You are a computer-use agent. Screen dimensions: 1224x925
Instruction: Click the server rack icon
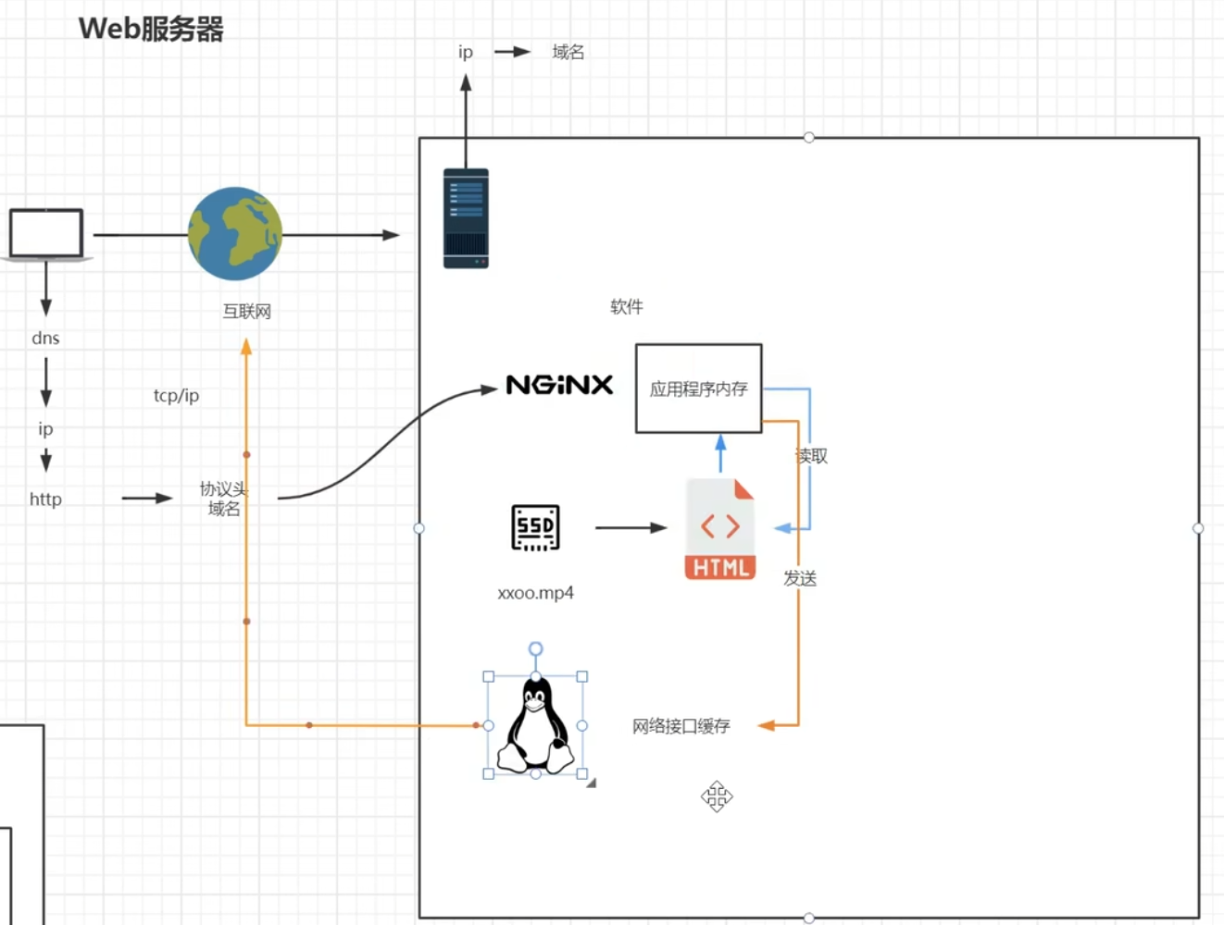click(x=466, y=218)
